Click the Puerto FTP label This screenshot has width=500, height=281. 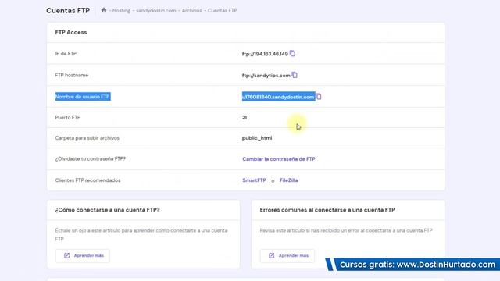click(x=68, y=117)
